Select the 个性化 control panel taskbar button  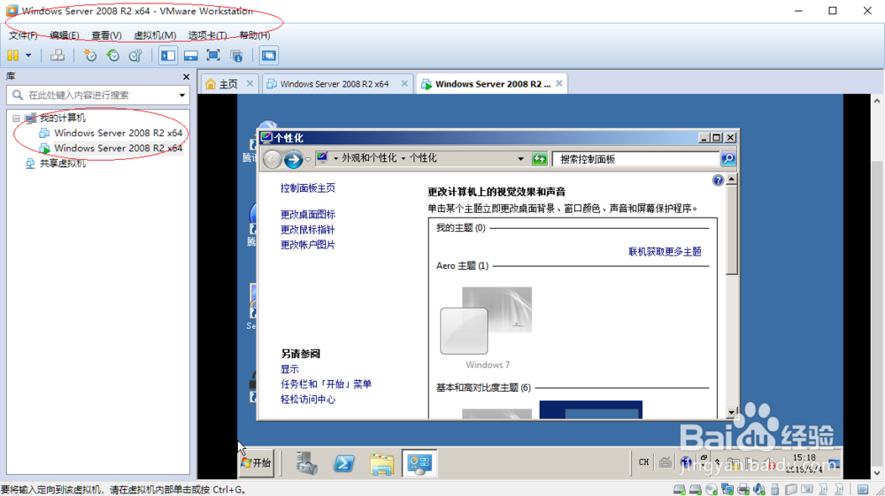click(419, 463)
